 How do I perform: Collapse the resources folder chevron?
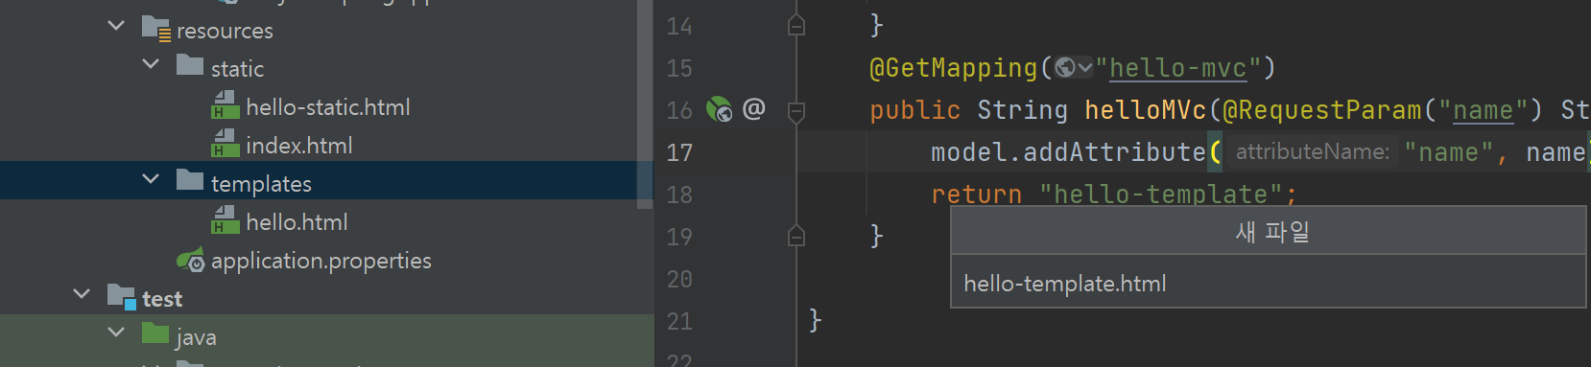click(x=116, y=26)
